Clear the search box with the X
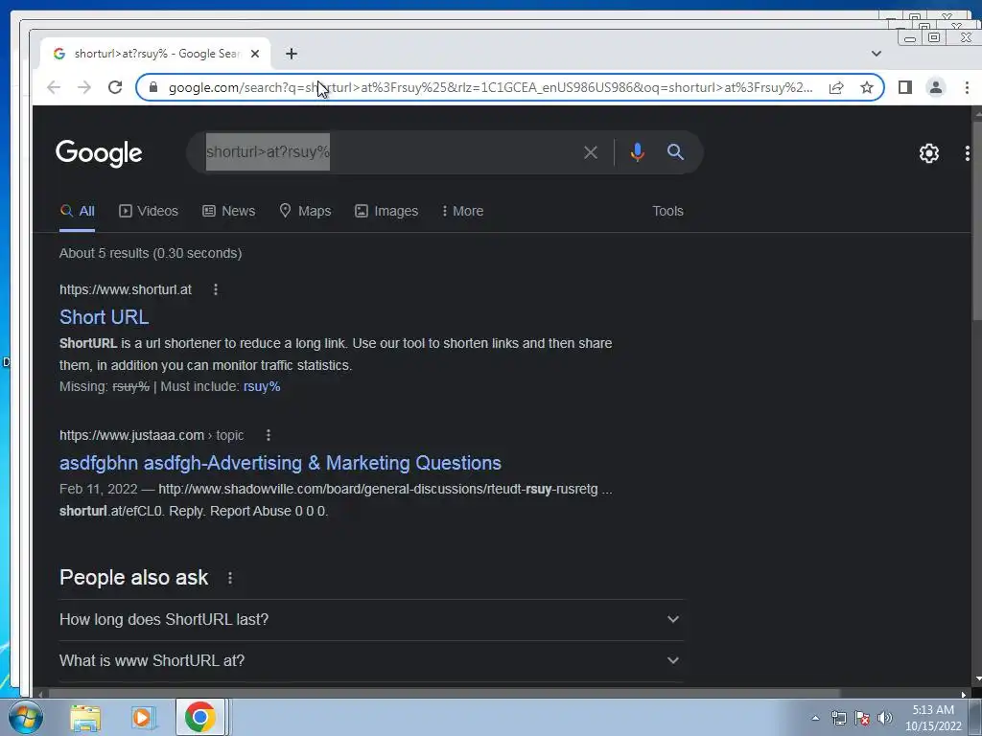Image resolution: width=982 pixels, height=736 pixels. pyautogui.click(x=591, y=152)
